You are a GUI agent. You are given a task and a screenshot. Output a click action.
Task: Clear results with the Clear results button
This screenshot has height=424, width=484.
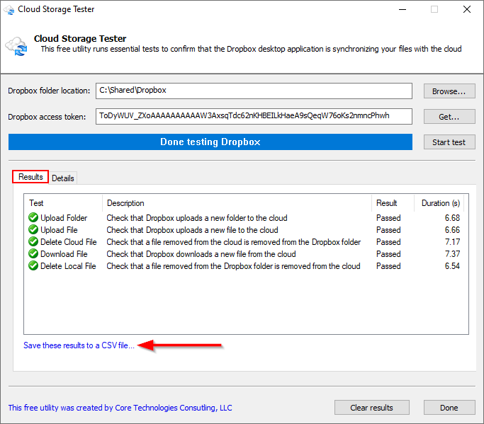[371, 408]
